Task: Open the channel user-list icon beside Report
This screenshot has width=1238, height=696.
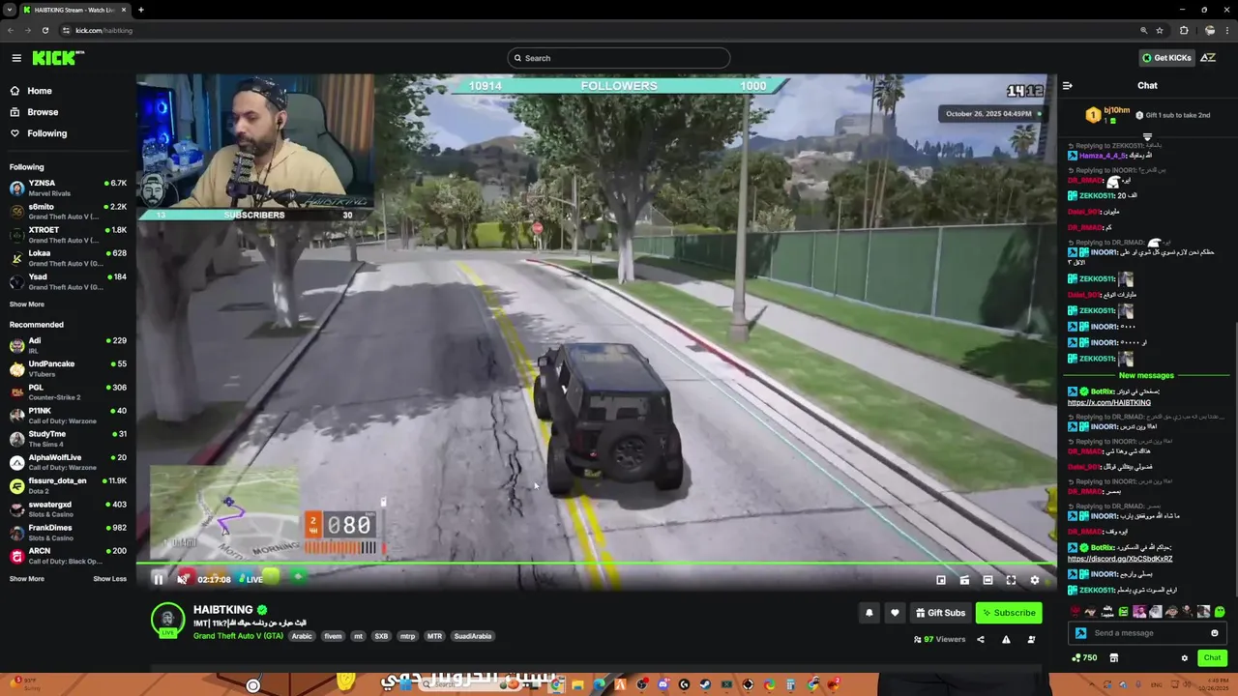Action: coord(1031,639)
